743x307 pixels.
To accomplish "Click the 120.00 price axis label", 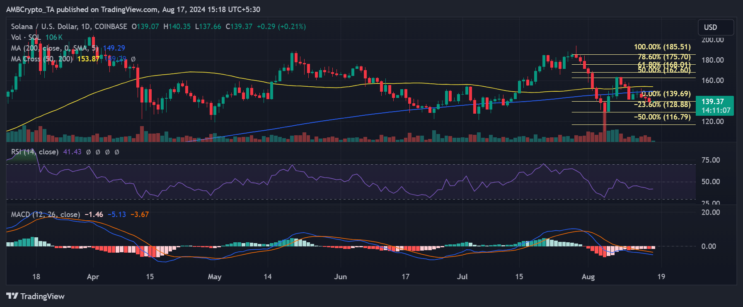I will [x=713, y=122].
